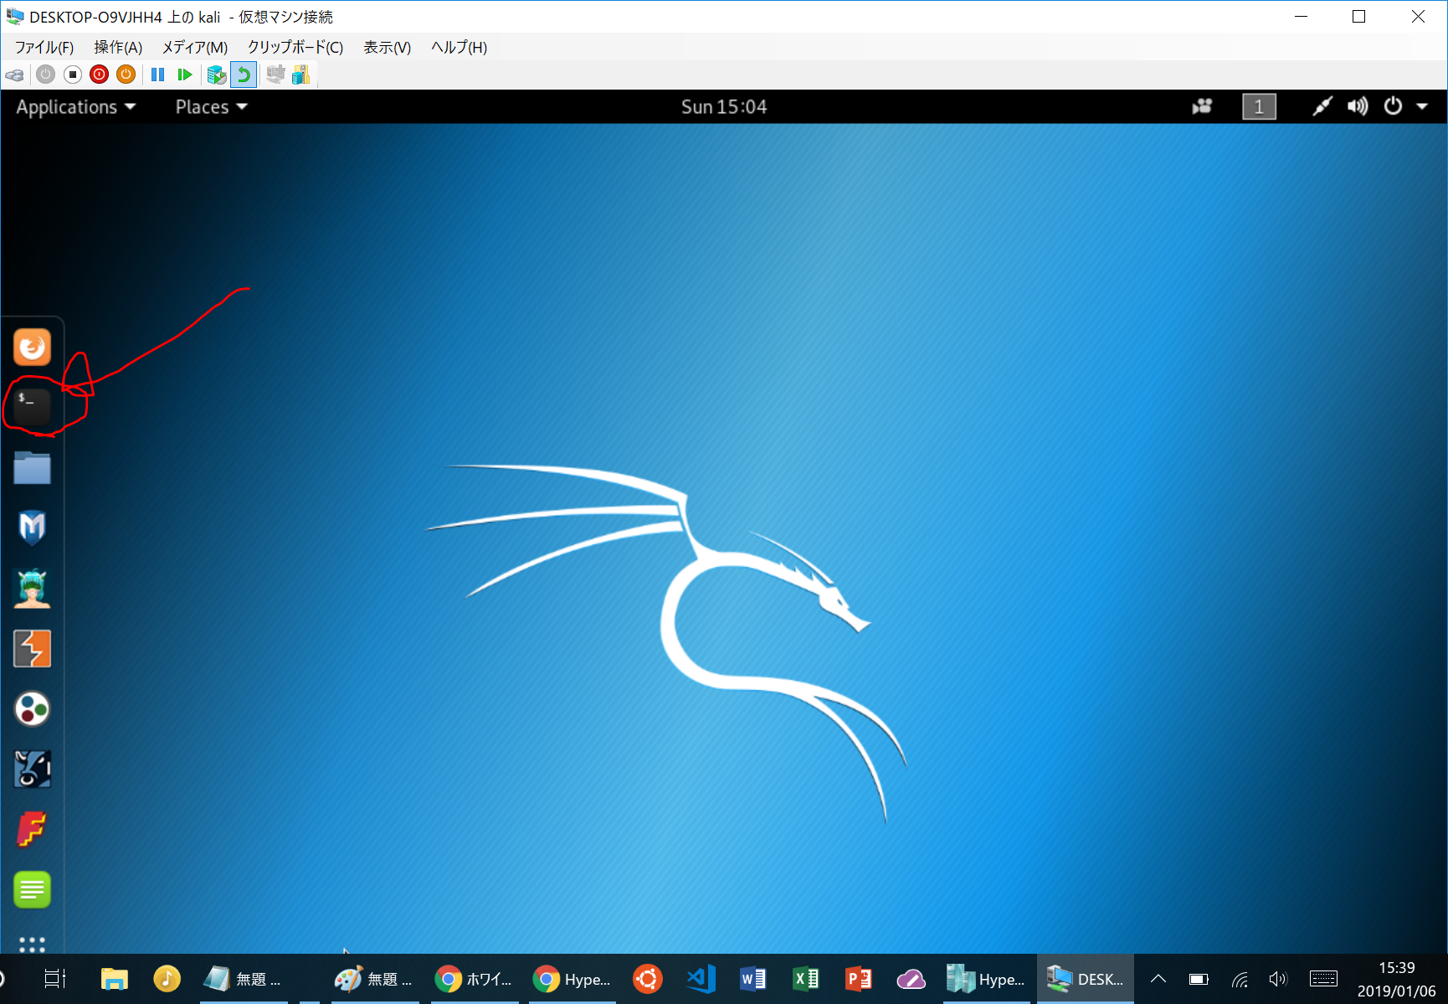
Task: Click the Sun 15:04 clock
Action: (723, 107)
